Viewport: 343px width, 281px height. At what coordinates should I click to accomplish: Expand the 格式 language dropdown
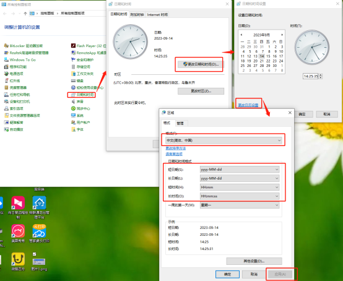[x=224, y=140]
